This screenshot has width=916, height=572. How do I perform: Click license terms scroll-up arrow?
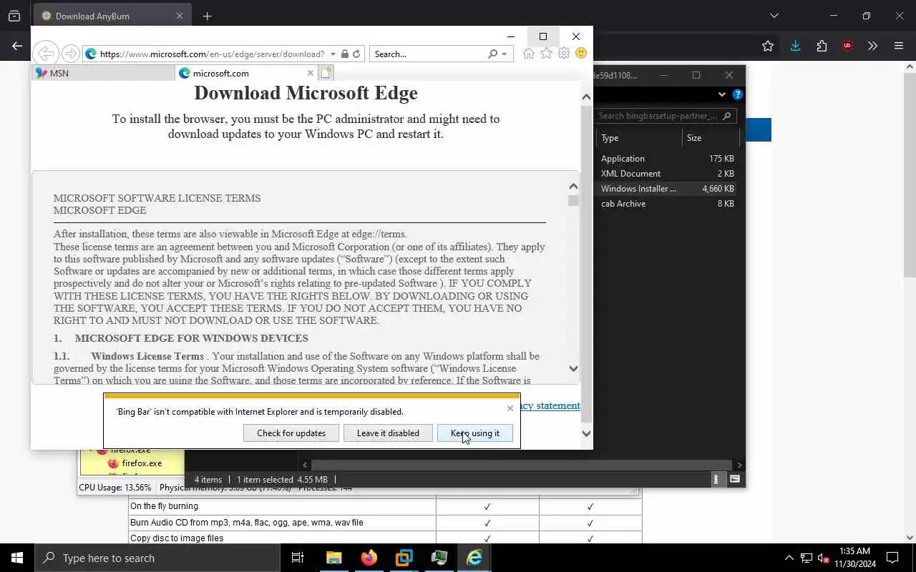(573, 187)
